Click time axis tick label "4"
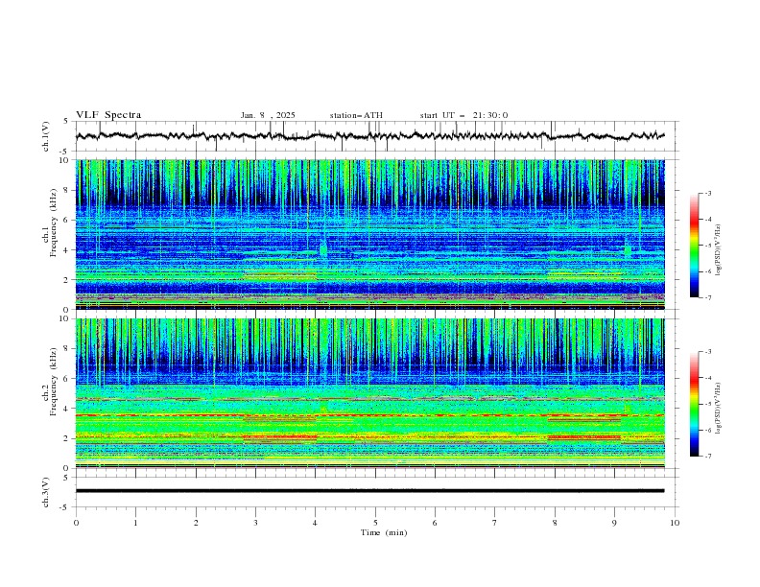This screenshot has height=587, width=760. coord(315,523)
